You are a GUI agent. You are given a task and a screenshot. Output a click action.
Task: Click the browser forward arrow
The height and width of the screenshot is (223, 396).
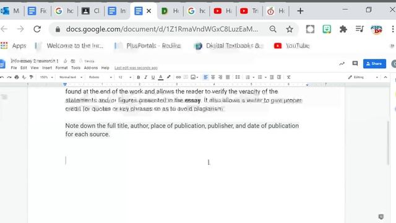pos(20,29)
